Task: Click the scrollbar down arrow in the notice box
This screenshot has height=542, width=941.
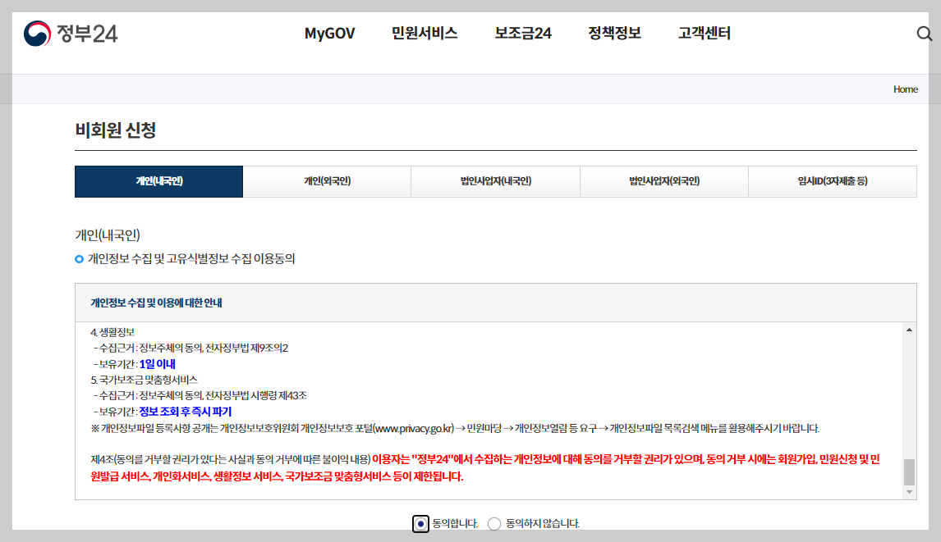Action: pyautogui.click(x=909, y=490)
